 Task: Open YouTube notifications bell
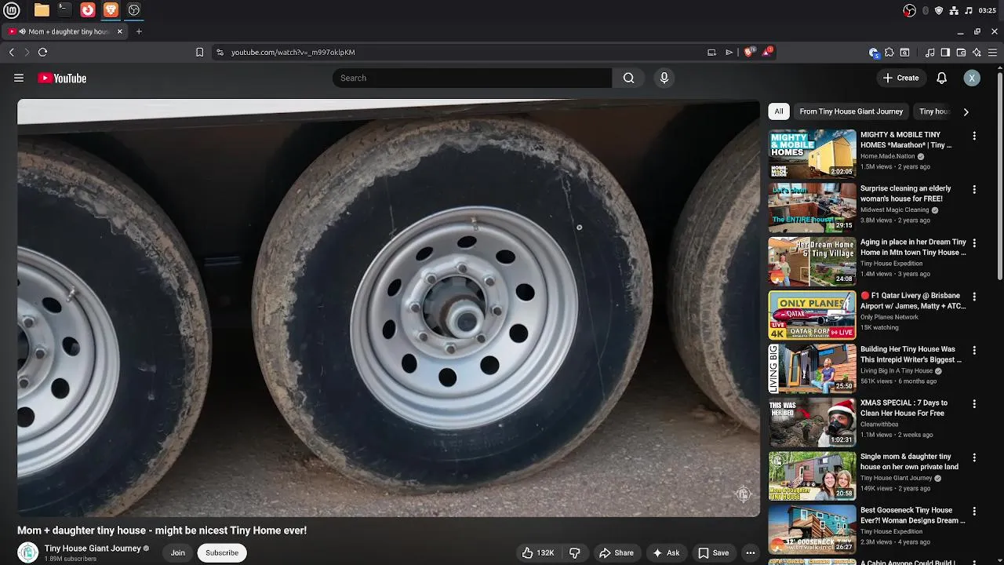(942, 78)
